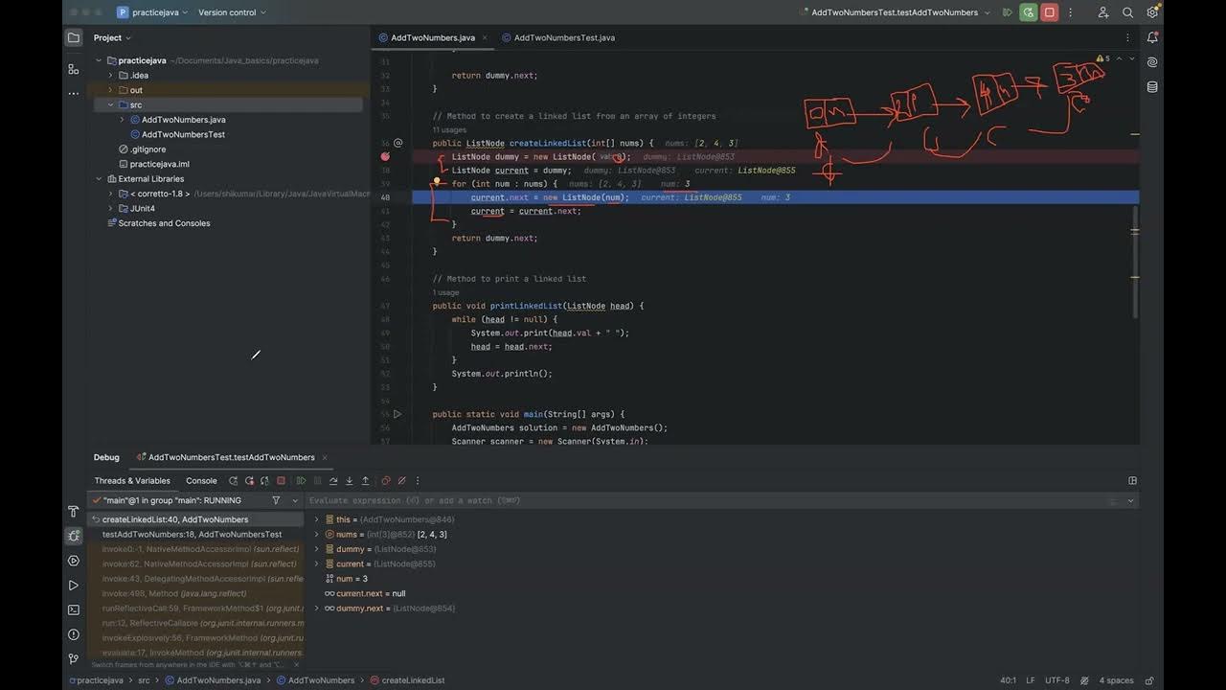The image size is (1226, 690).
Task: Click Rerun in debug toolbar
Action: click(233, 481)
